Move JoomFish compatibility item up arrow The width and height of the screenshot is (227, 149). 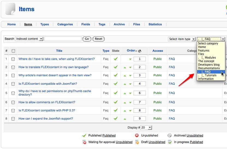125,84
